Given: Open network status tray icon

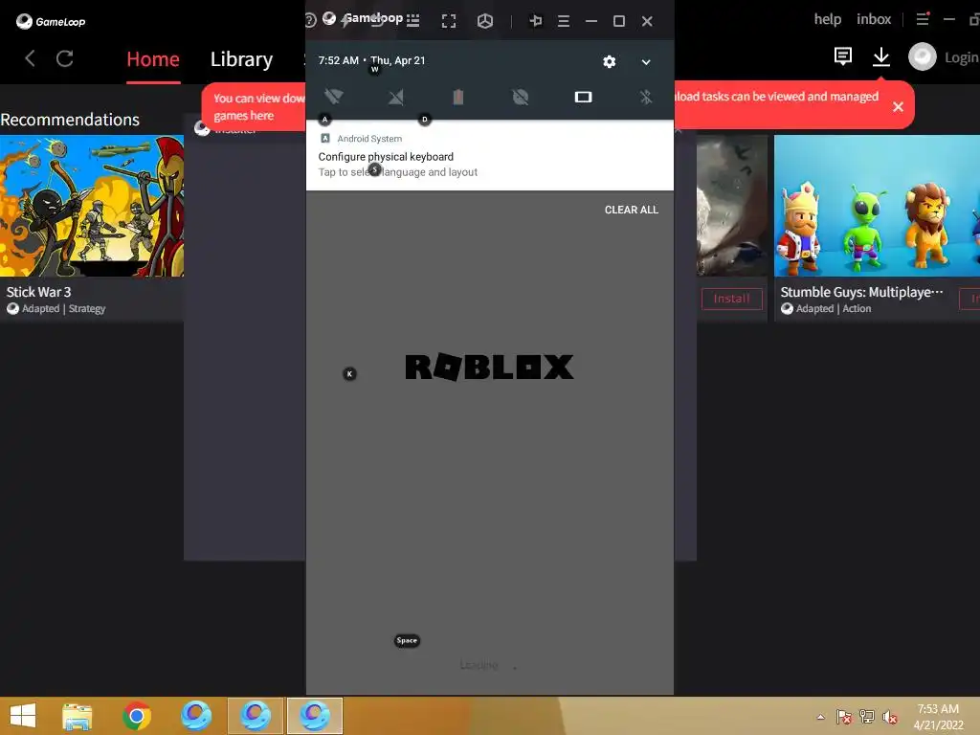Looking at the screenshot, I should (867, 717).
